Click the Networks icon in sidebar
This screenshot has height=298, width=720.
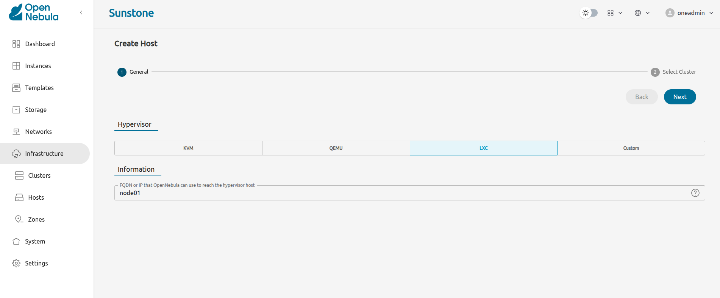16,132
